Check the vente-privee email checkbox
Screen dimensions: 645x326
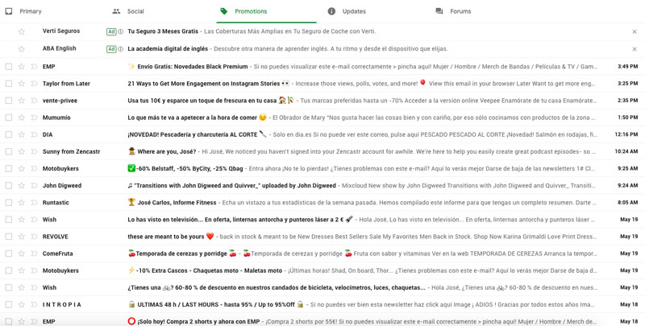click(9, 101)
